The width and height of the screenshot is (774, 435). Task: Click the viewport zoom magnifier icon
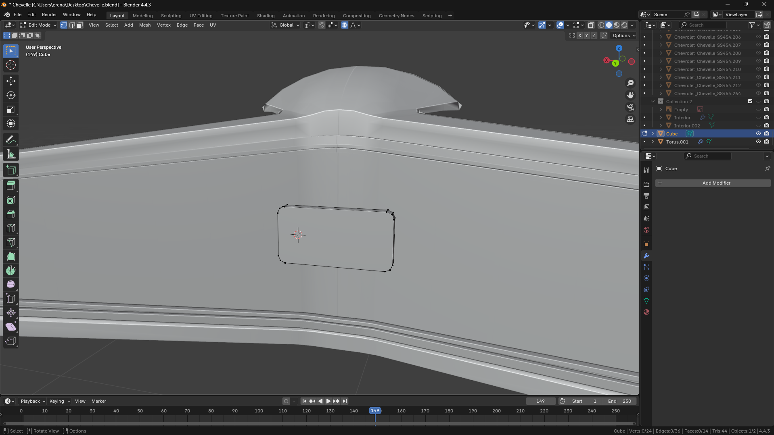[x=630, y=83]
